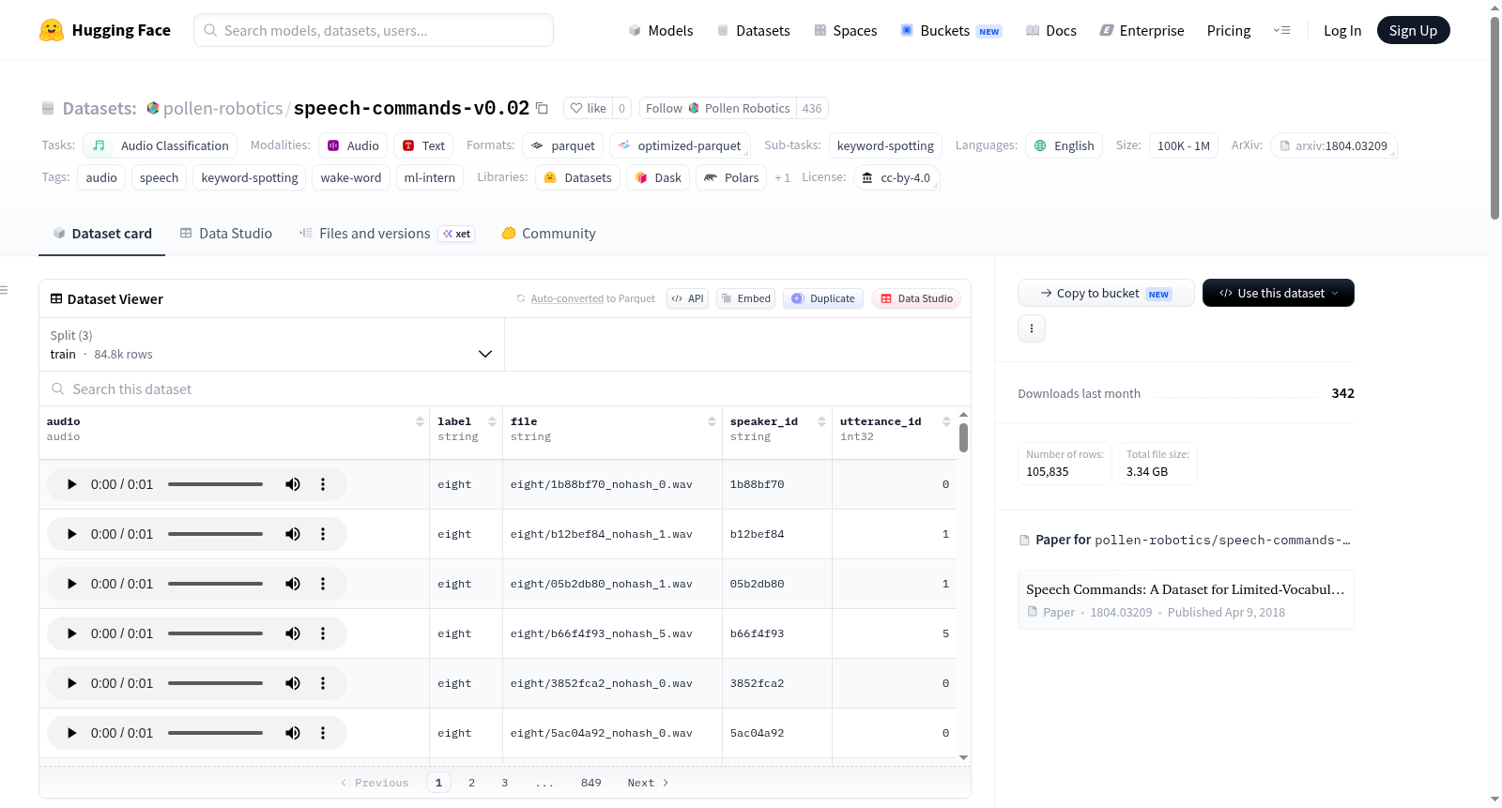1502x808 pixels.
Task: Click the Embed button
Action: click(745, 298)
